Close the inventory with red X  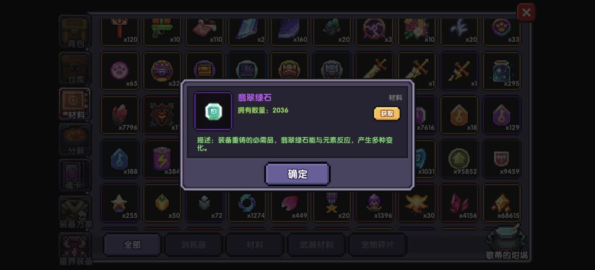point(526,13)
